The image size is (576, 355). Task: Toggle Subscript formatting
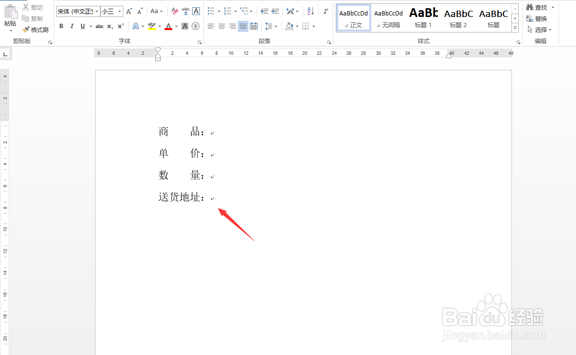click(110, 26)
